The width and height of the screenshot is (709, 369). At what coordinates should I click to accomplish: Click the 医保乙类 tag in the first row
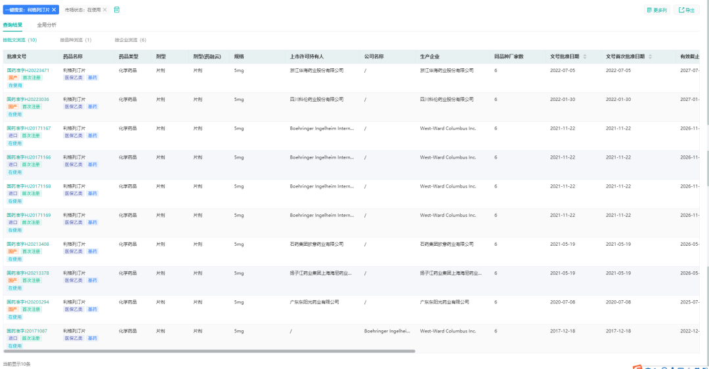coord(74,78)
